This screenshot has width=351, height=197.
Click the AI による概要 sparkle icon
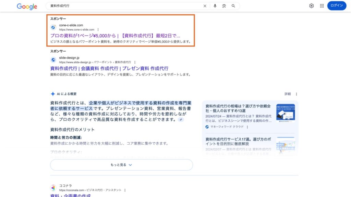[x=52, y=94]
